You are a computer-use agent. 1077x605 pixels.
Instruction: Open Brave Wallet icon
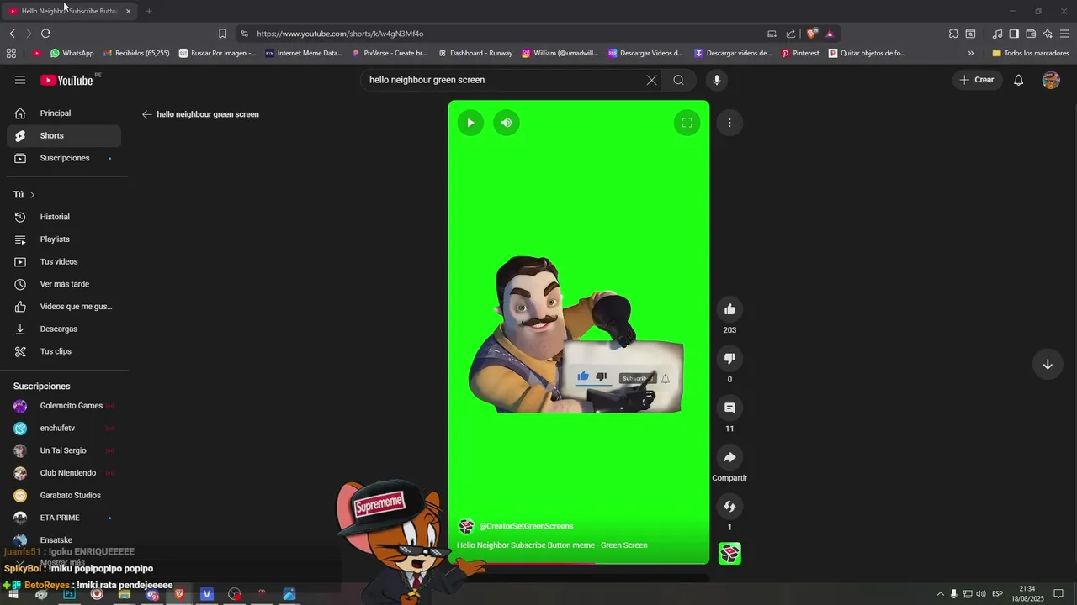pos(1031,34)
